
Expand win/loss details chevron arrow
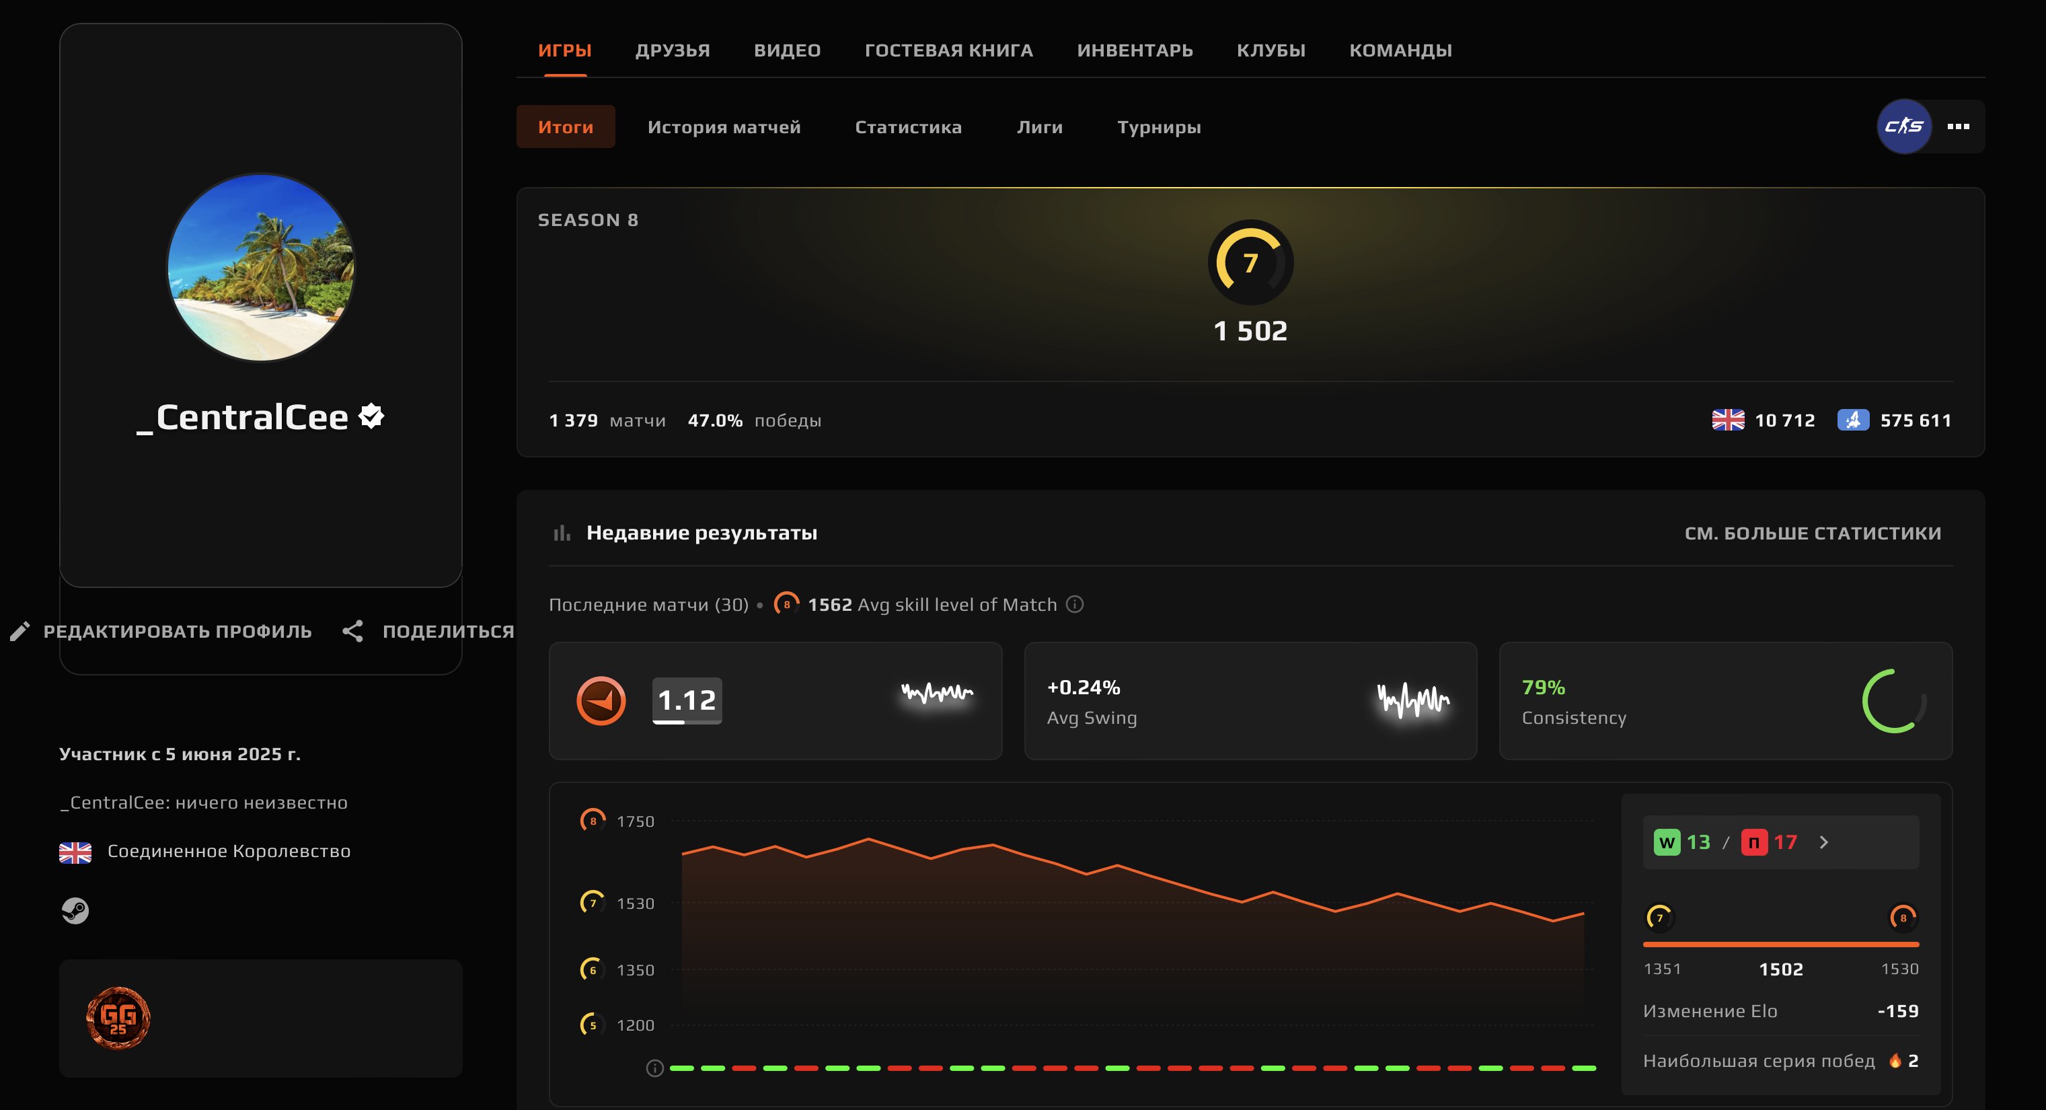click(x=1825, y=842)
